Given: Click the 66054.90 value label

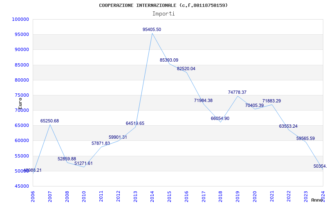Looking at the screenshot, I should [x=220, y=118].
